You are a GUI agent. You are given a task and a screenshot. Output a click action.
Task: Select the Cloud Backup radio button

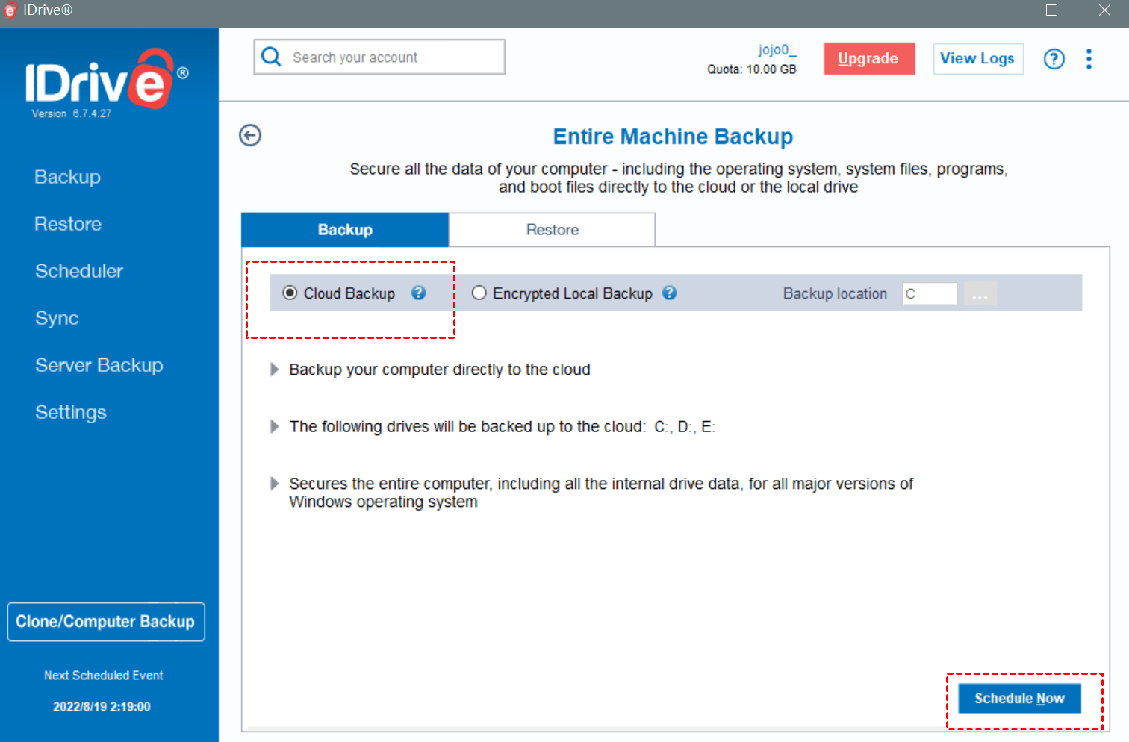[290, 293]
